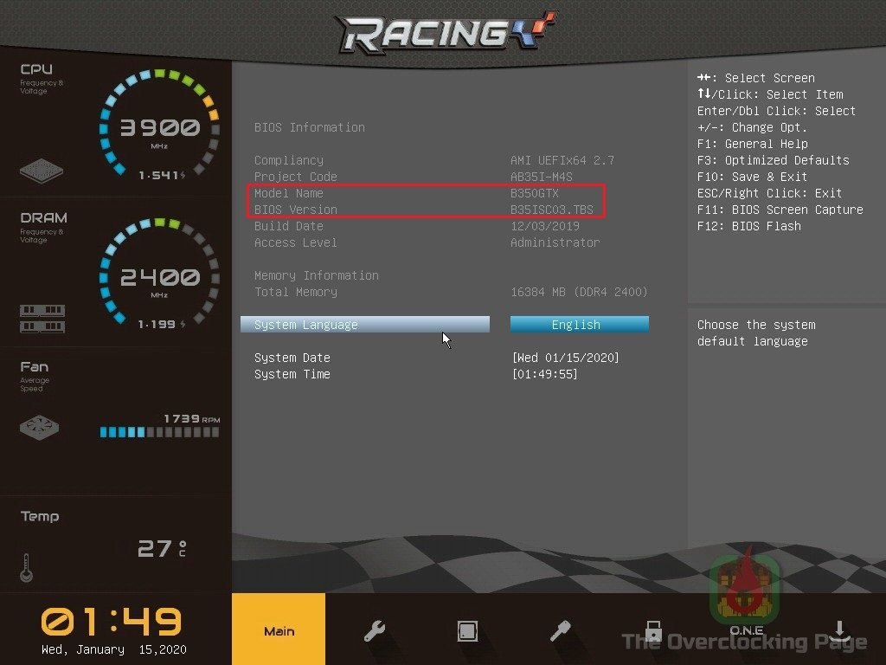Viewport: 886px width, 665px height.
Task: Click the fan RPM bar showing 1739 RPM
Action: [x=158, y=430]
